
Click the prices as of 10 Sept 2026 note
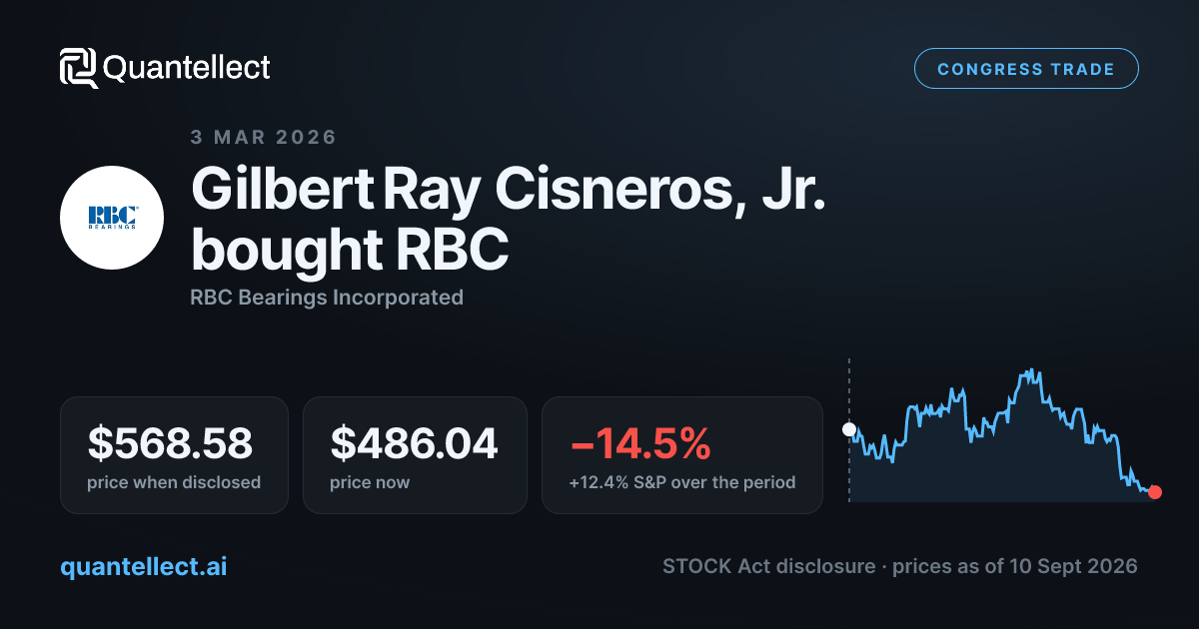[x=1014, y=566]
